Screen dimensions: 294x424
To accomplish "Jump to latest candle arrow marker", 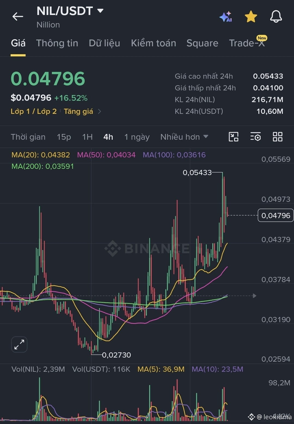I will tap(255, 296).
